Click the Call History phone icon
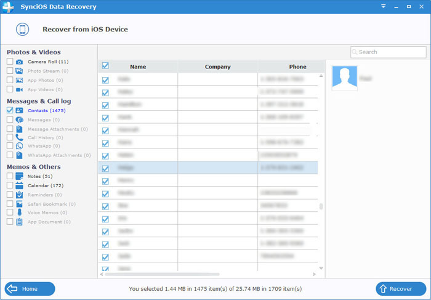This screenshot has height=300, width=431. click(x=19, y=137)
